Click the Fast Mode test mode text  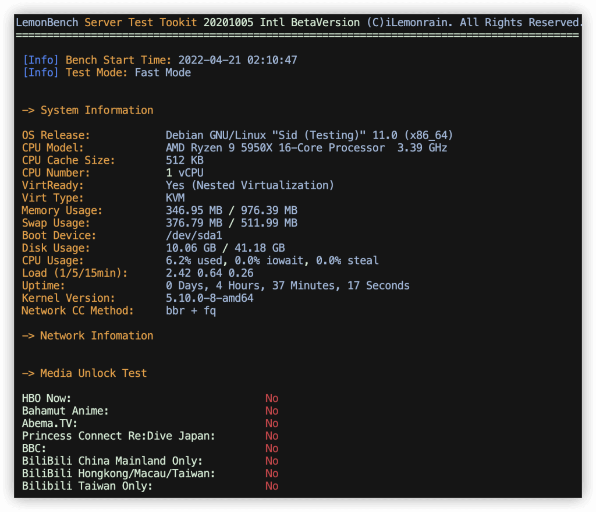tap(162, 73)
